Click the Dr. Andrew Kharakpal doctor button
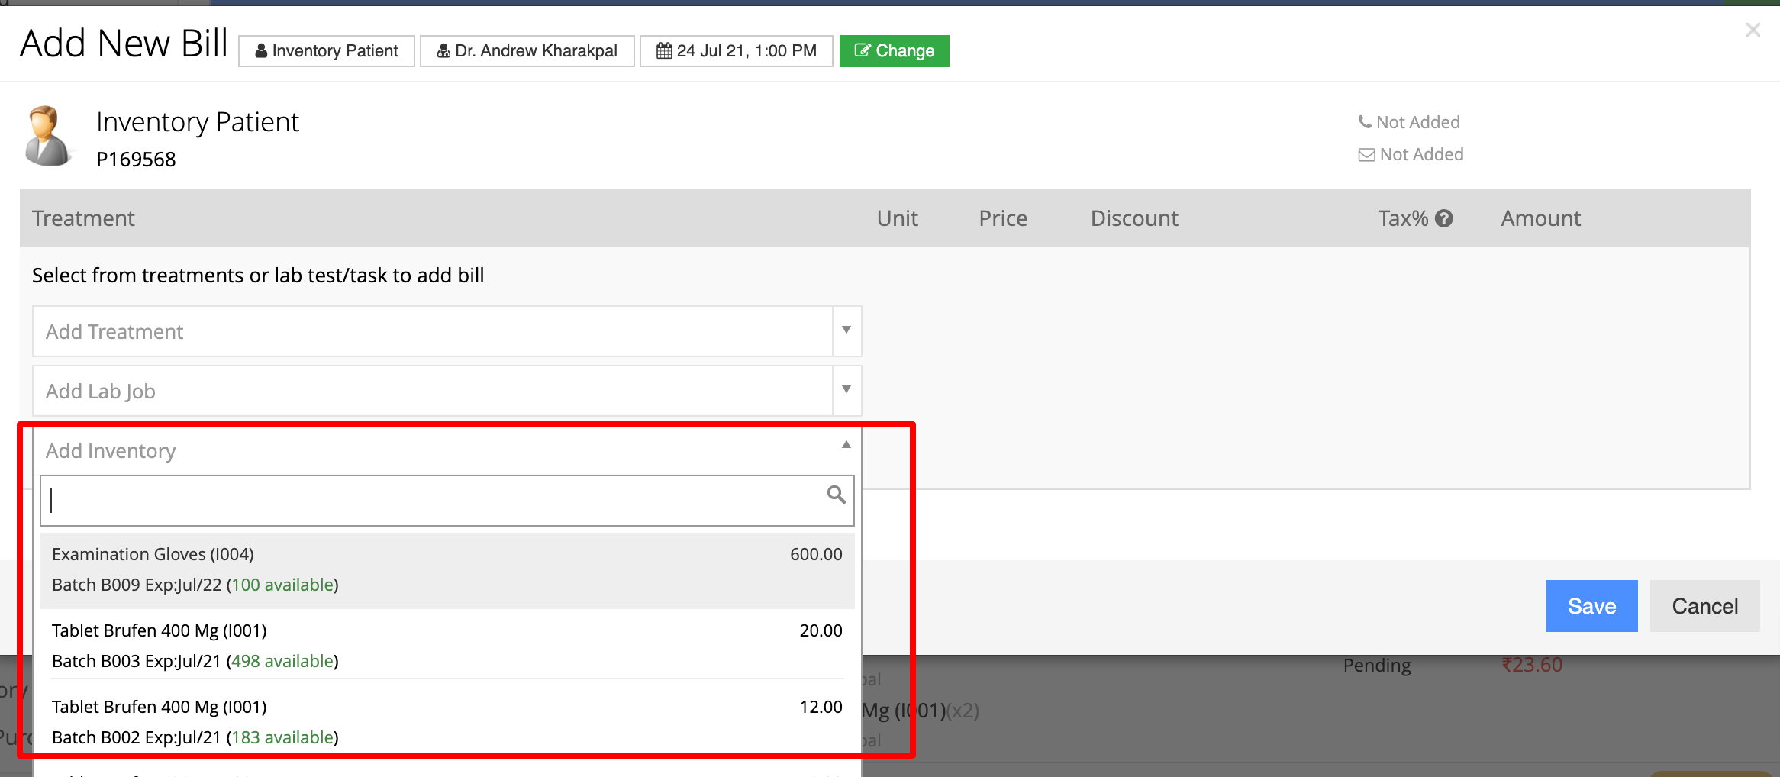 click(x=527, y=51)
